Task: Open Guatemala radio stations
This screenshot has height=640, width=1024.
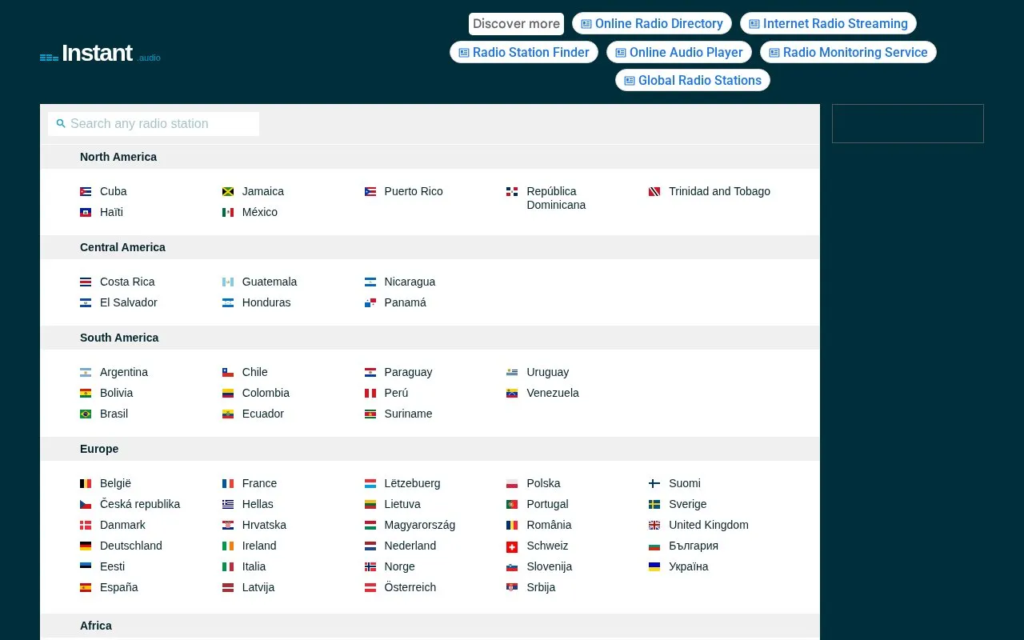Action: click(x=270, y=282)
